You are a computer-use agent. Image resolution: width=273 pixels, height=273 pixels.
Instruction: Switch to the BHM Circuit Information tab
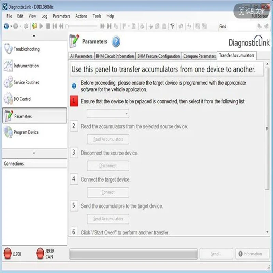(115, 56)
